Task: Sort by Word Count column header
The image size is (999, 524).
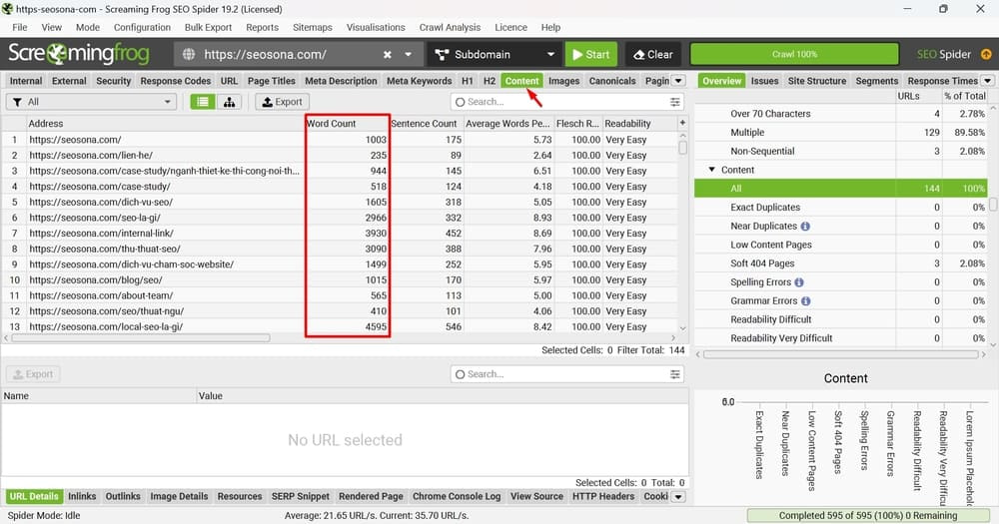Action: tap(348, 124)
